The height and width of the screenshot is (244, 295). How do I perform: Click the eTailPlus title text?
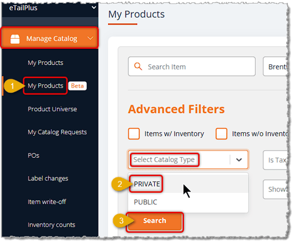point(23,8)
